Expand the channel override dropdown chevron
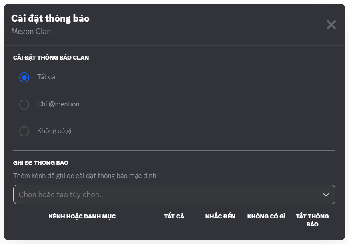 point(326,195)
